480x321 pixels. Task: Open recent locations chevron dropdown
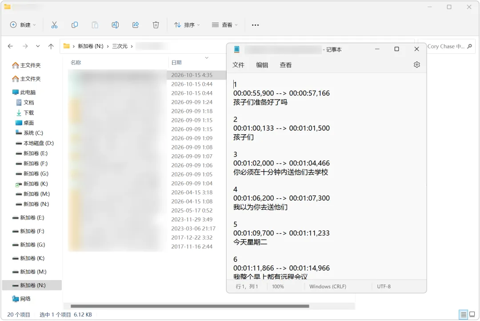coord(38,46)
